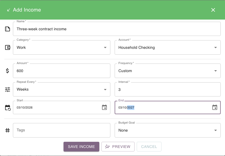The height and width of the screenshot is (156, 225).
Task: Open the Start date calendar picker
Action: 104,107
